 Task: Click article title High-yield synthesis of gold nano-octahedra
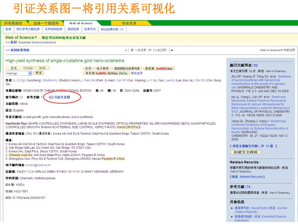click(x=65, y=61)
